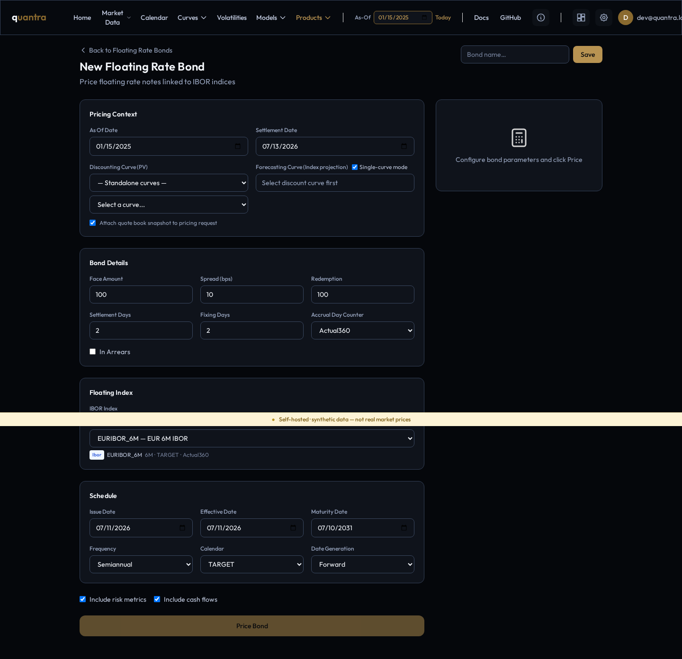Enable the In Arrears checkbox
Screen dimensions: 682x659
(x=93, y=352)
